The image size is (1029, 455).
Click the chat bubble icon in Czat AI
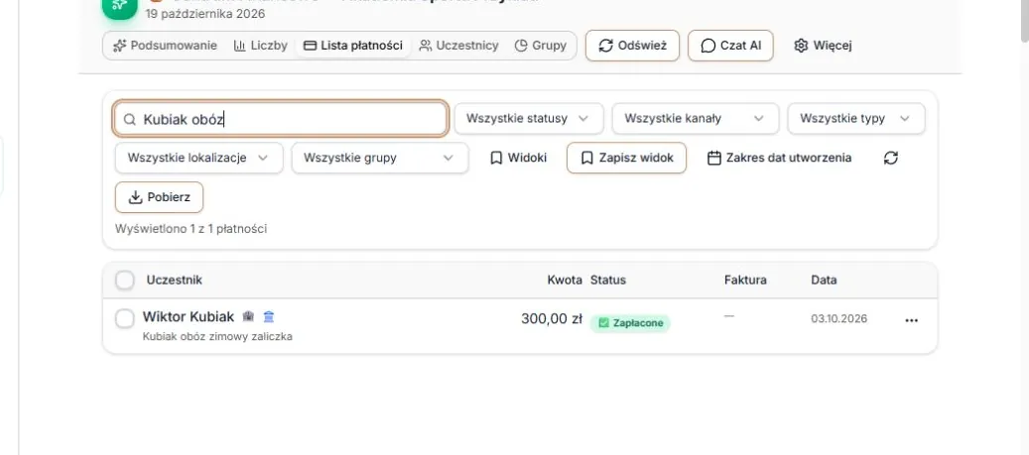click(708, 46)
